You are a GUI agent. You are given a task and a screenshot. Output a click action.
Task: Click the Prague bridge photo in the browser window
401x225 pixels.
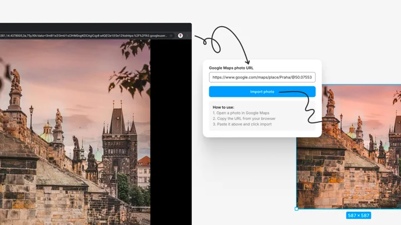tap(75, 132)
